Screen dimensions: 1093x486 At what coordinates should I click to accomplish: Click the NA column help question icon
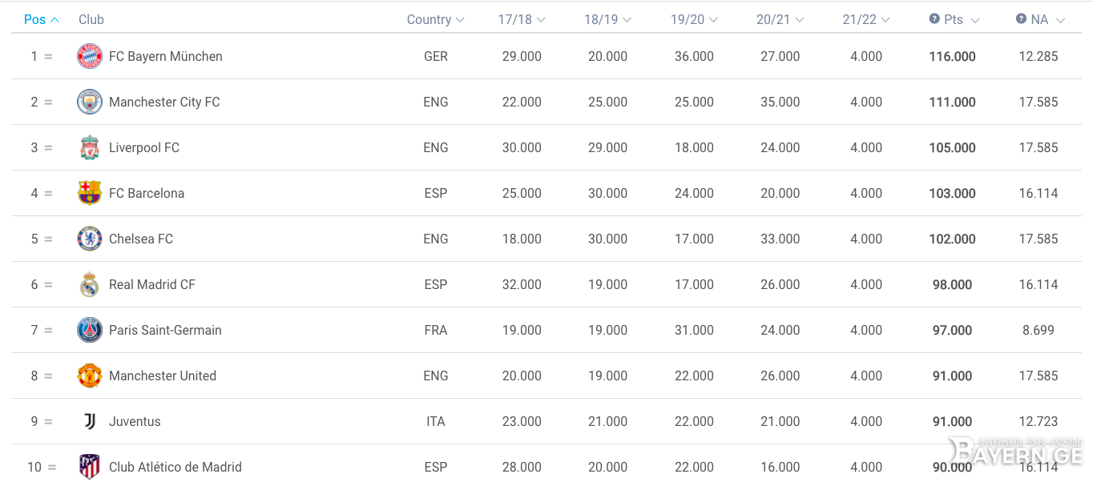pos(1021,19)
